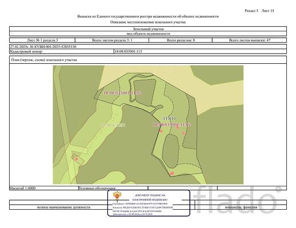The height and width of the screenshot is (228, 296).
Task: Select the 'Условные обозначения:' cell
Action: (x=113, y=188)
